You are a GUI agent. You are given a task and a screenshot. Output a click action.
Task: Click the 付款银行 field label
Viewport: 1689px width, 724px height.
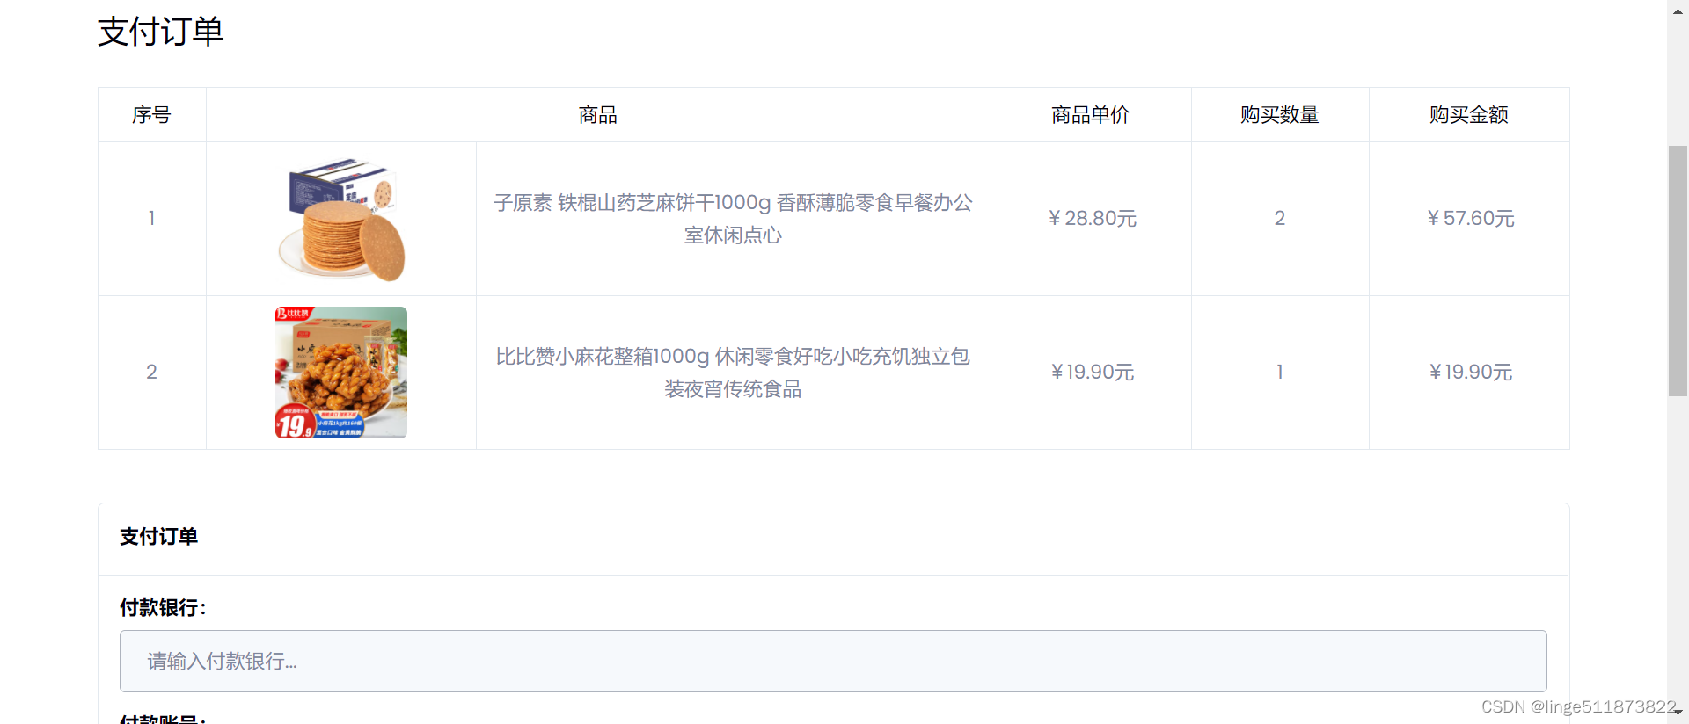click(163, 608)
